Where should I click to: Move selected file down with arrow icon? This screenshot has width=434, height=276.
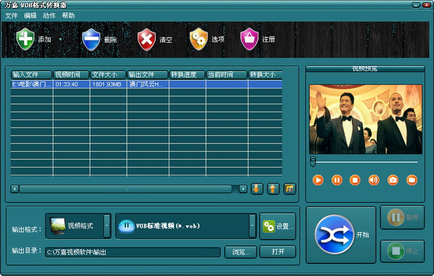257,189
